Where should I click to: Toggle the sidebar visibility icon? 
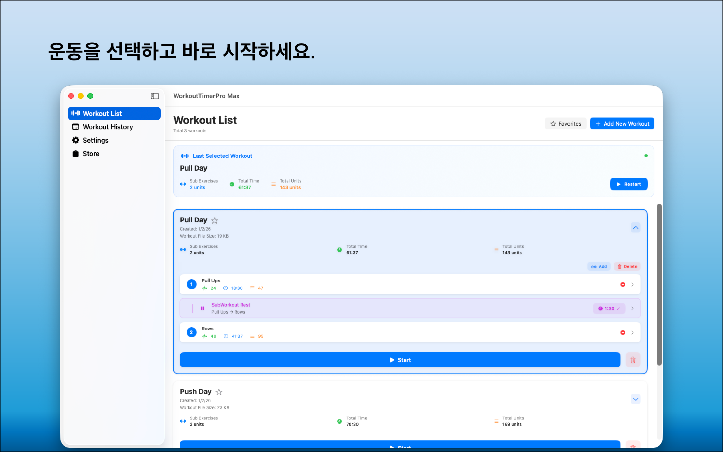[155, 96]
